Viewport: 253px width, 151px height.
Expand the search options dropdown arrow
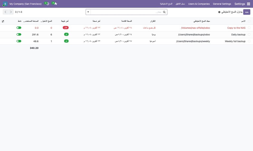pos(88,12)
